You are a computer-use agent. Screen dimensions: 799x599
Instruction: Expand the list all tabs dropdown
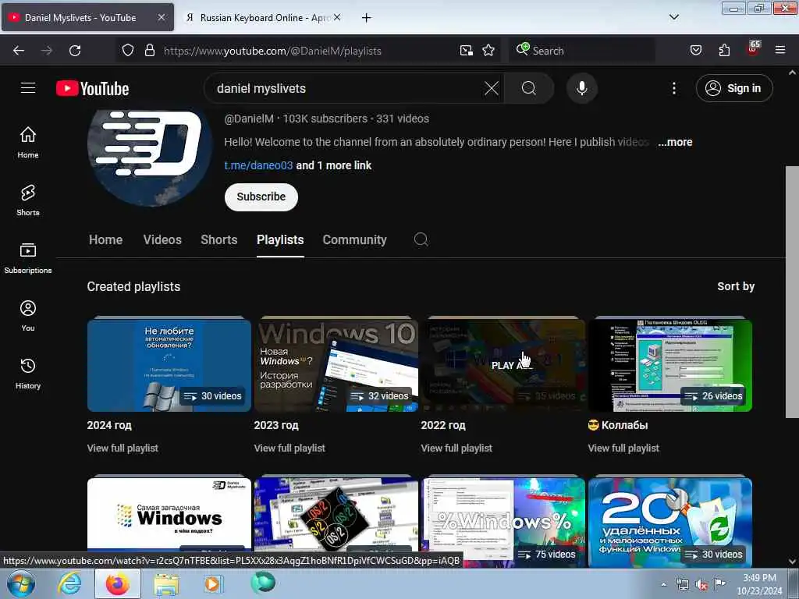click(673, 17)
